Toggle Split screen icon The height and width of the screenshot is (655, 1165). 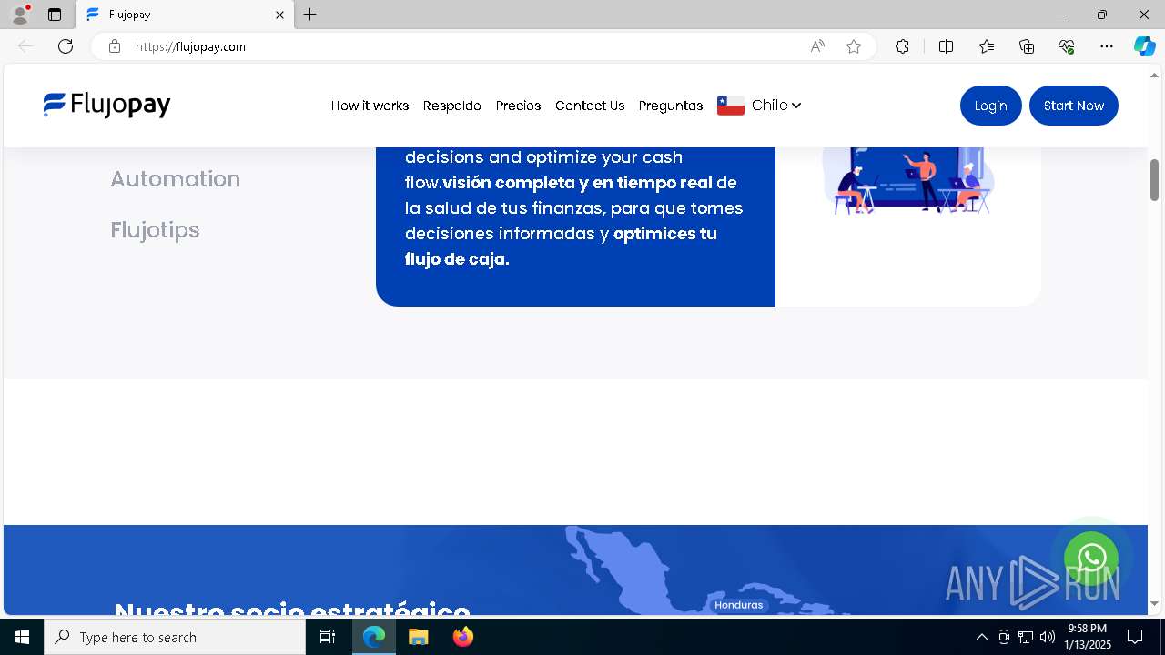[946, 46]
